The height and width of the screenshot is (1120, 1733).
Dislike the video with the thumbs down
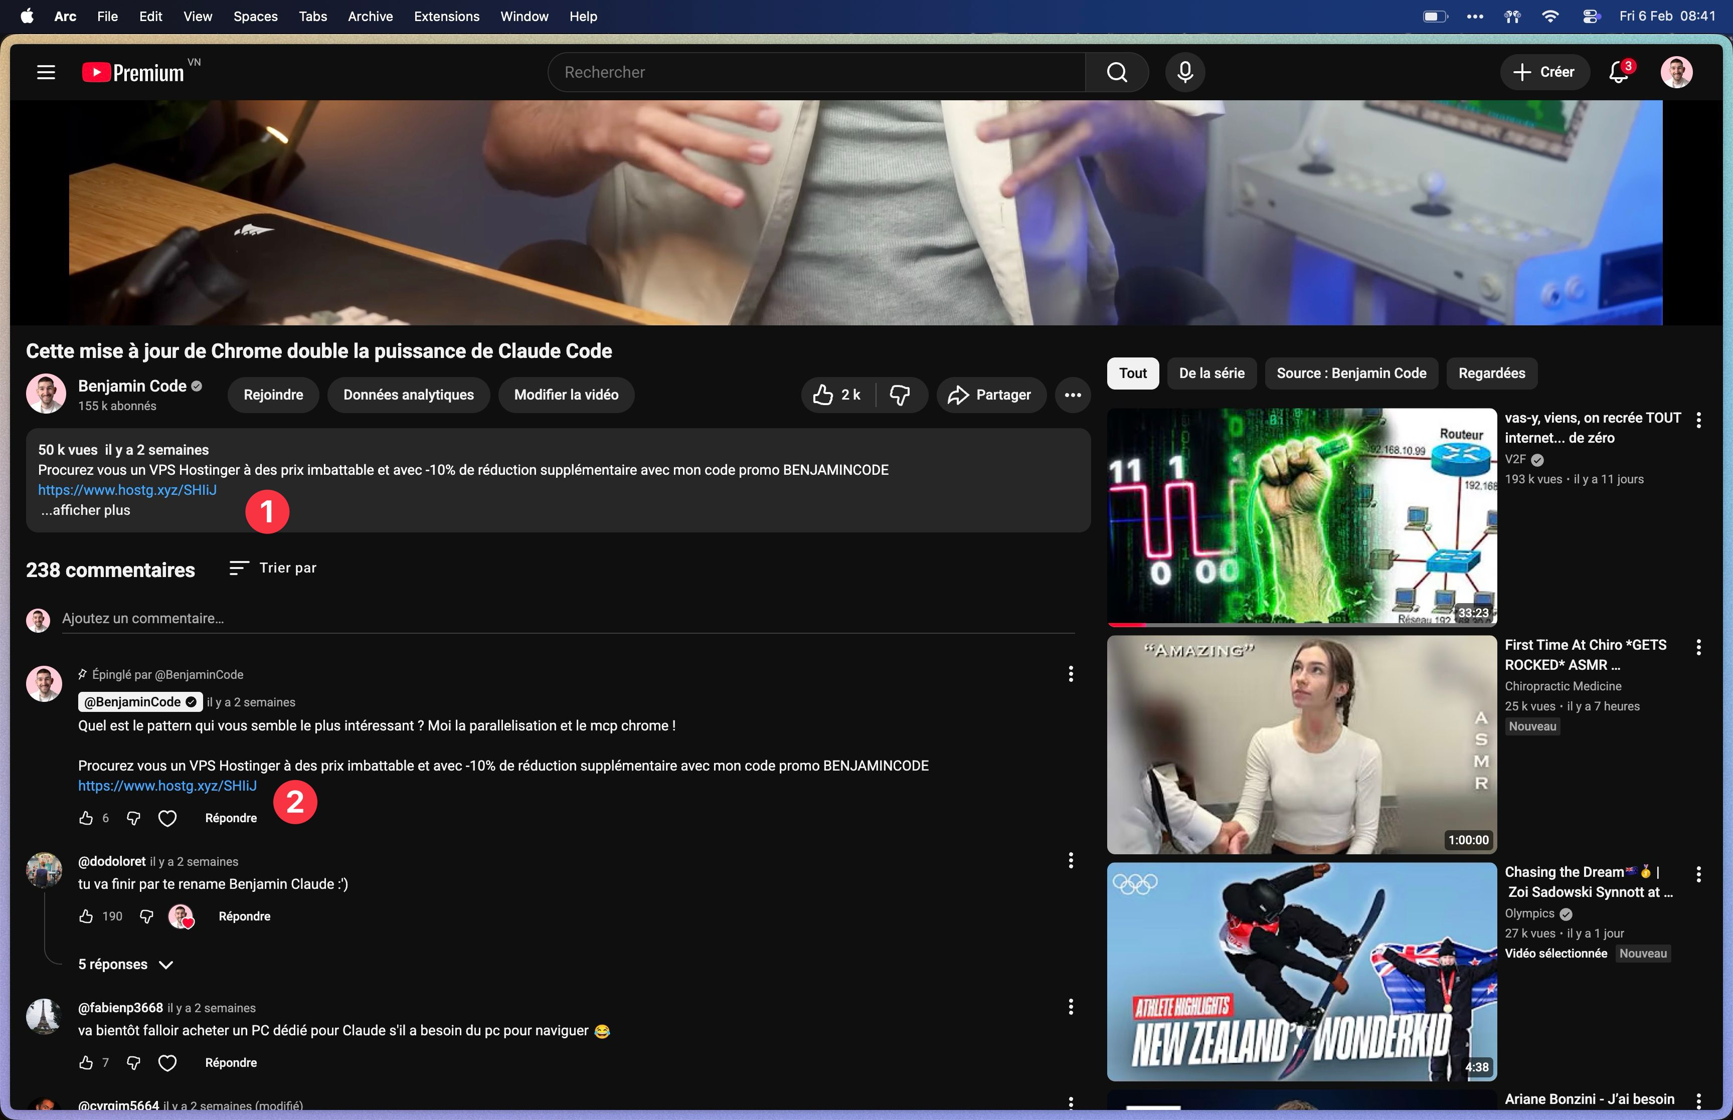(901, 395)
